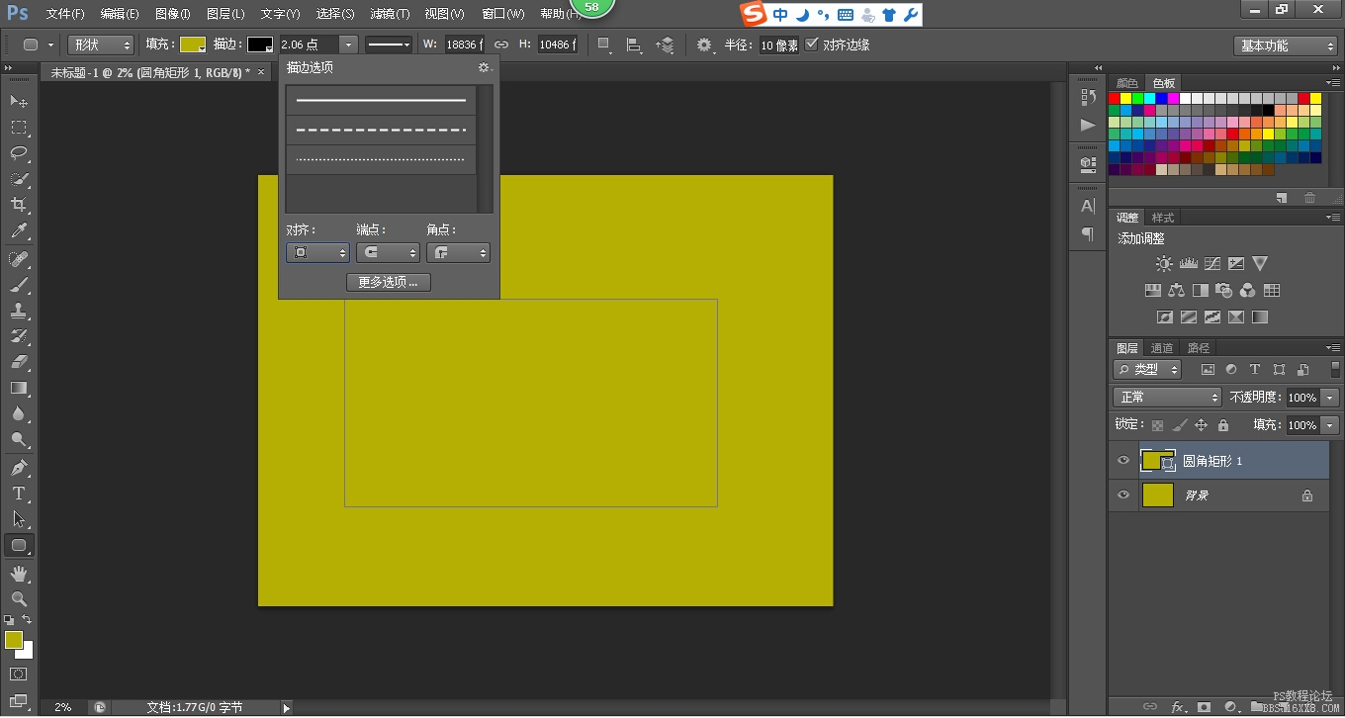
Task: Select the Move tool
Action: (19, 101)
